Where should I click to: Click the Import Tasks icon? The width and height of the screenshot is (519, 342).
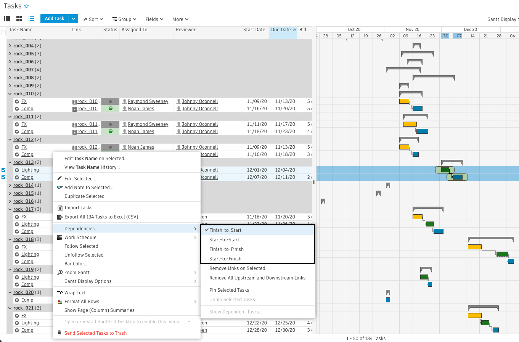tap(60, 207)
